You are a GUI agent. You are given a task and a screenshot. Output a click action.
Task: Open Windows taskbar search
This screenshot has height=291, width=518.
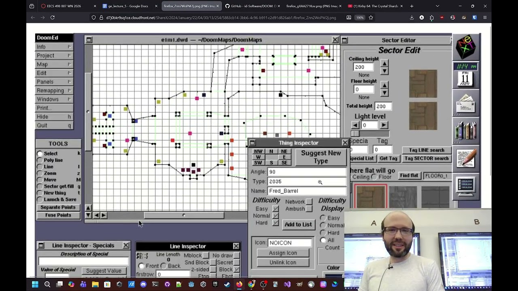tap(47, 285)
